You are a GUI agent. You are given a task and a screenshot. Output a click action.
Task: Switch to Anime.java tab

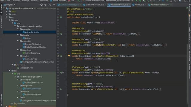(x=139, y=5)
